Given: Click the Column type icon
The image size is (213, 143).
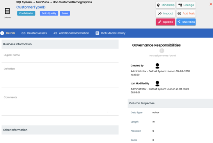Looking at the screenshot, I should (x=7, y=11).
